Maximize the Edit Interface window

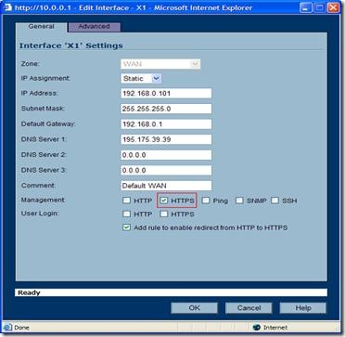320,7
